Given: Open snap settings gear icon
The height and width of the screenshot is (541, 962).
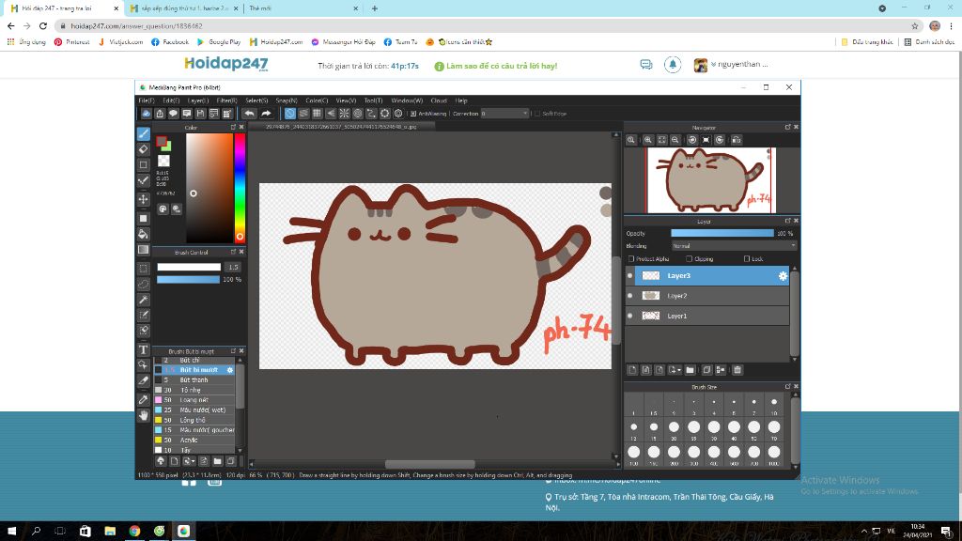Looking at the screenshot, I should (x=398, y=114).
